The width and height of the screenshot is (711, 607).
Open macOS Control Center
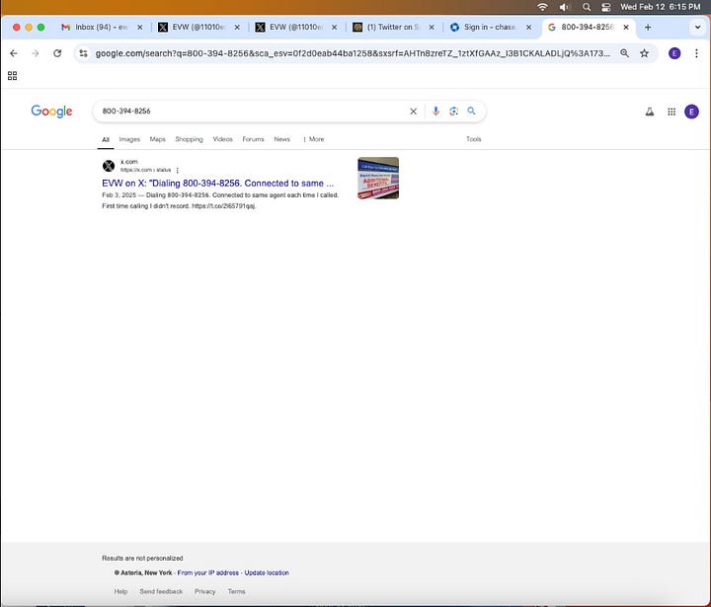coord(606,7)
